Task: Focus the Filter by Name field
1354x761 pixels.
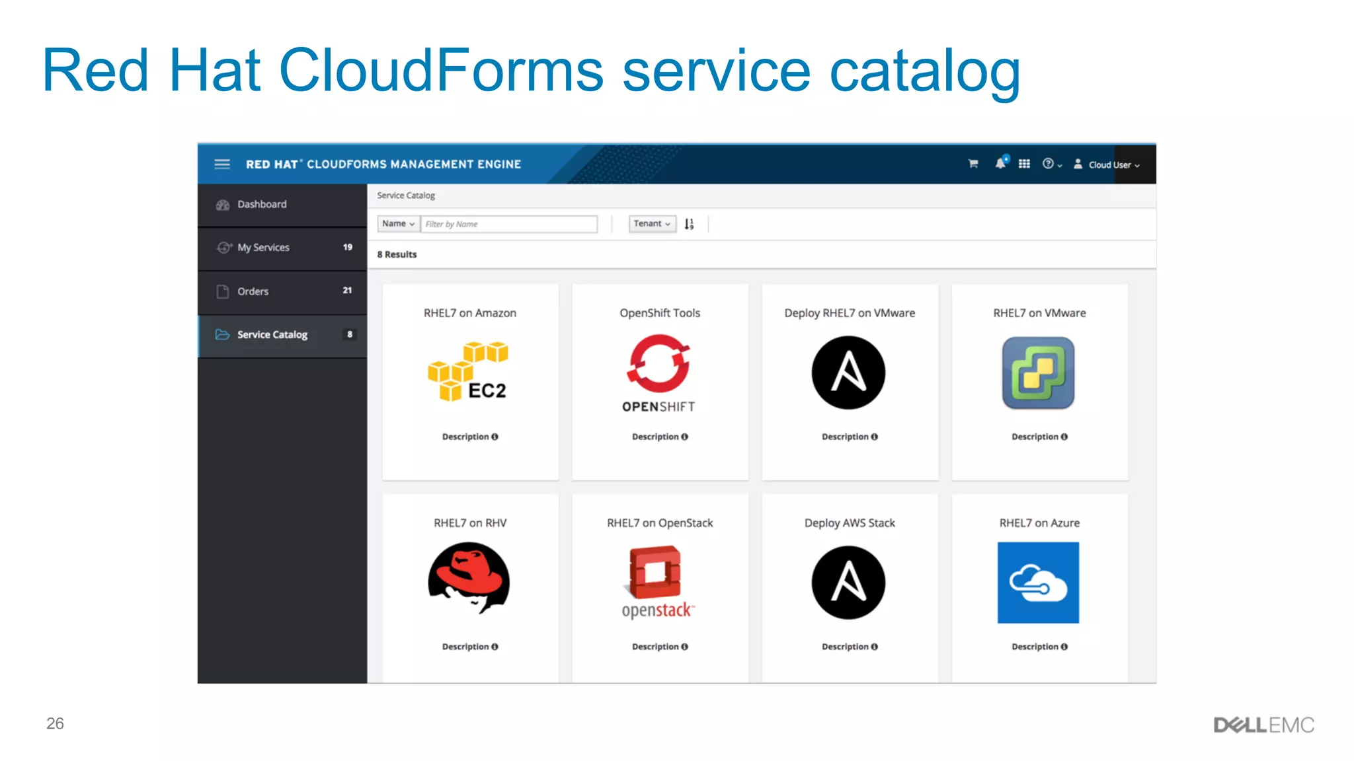Action: point(509,224)
